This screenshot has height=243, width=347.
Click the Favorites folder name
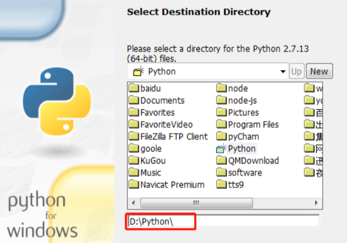[x=157, y=112]
